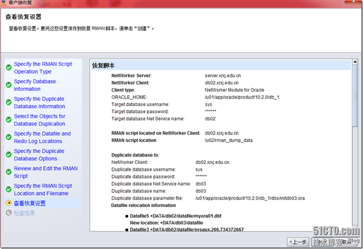Image resolution: width=363 pixels, height=249 pixels.
Task: Go to Specify Database Information step
Action: pos(35,85)
